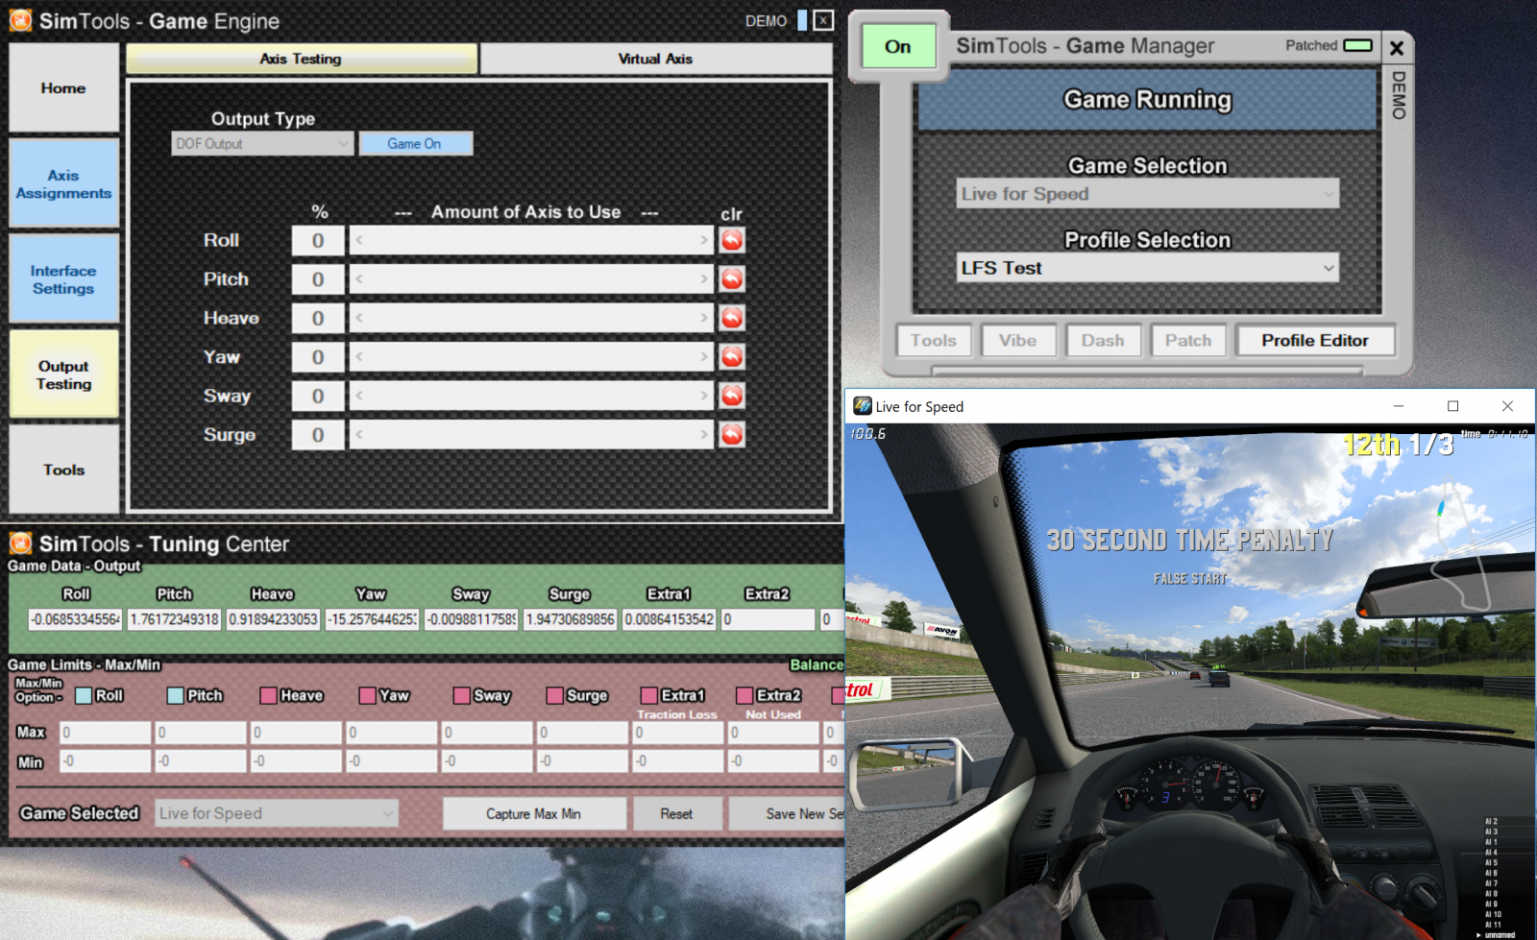
Task: Nudge Sway slider left with arrow
Action: [x=359, y=396]
